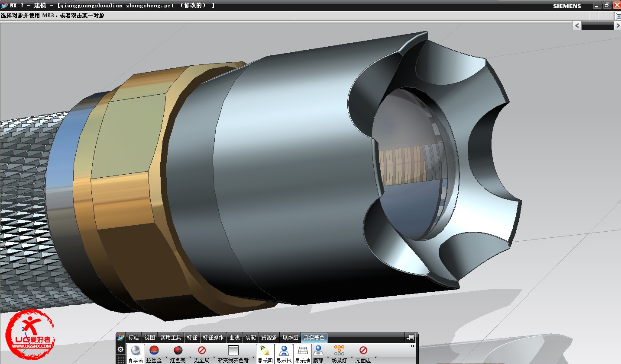Open toolbar settings gear icon
This screenshot has width=621, height=364.
click(121, 349)
